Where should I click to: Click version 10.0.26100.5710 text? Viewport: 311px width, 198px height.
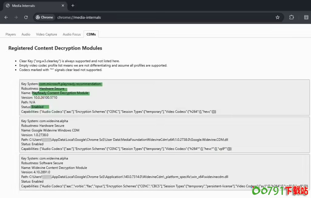tap(39, 97)
